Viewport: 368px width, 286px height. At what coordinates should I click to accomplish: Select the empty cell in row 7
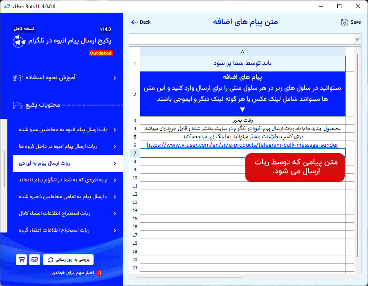click(x=242, y=153)
